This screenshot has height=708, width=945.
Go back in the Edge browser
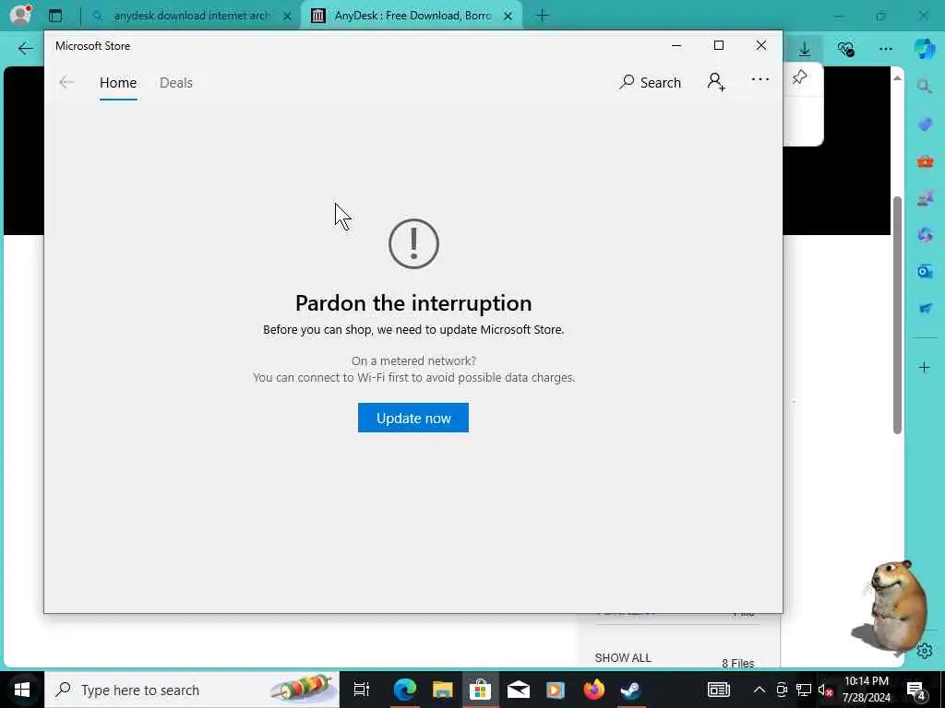25,48
